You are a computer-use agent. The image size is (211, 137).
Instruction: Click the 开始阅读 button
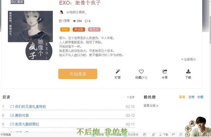(x=78, y=74)
